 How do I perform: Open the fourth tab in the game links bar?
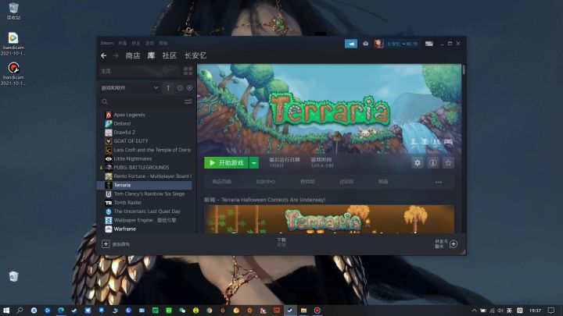point(346,182)
